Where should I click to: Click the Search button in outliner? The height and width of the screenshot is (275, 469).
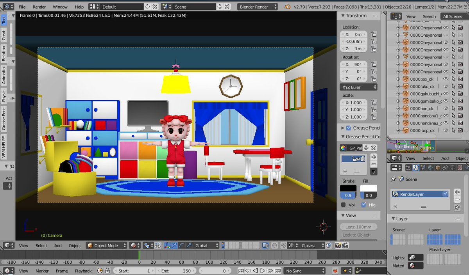point(429,16)
